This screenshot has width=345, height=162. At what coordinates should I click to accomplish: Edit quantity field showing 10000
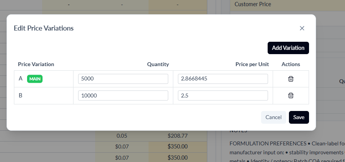(123, 95)
